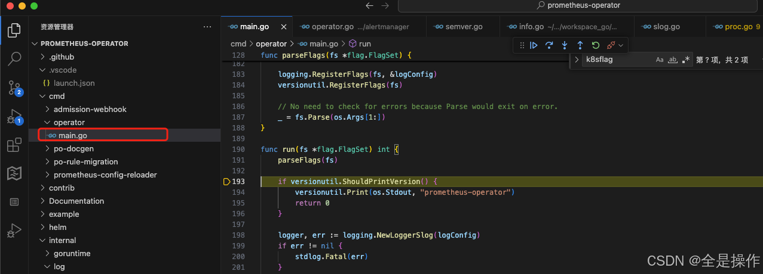Screen dimensions: 763x274
Task: Restart the debug session
Action: [x=596, y=45]
